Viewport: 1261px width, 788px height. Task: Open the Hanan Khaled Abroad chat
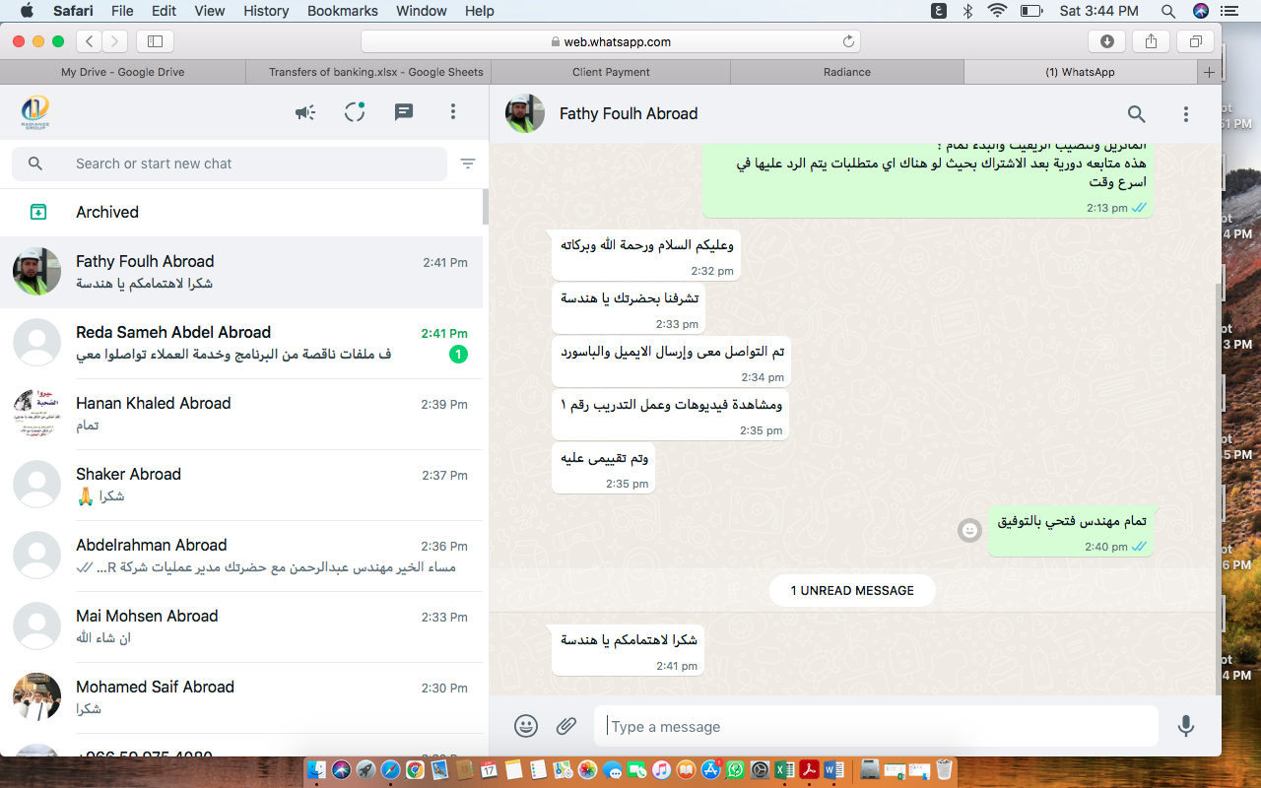[241, 414]
